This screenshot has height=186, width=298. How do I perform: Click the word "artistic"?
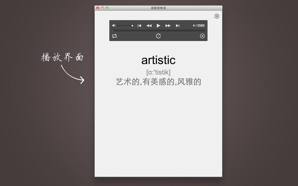click(158, 60)
